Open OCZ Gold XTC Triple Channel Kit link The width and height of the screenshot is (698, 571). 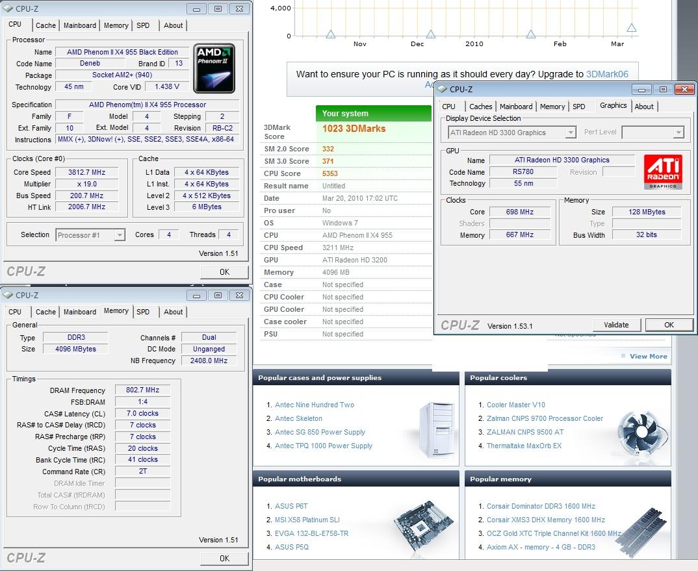554,533
